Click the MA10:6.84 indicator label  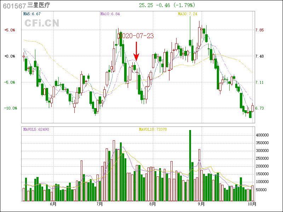pos(110,14)
